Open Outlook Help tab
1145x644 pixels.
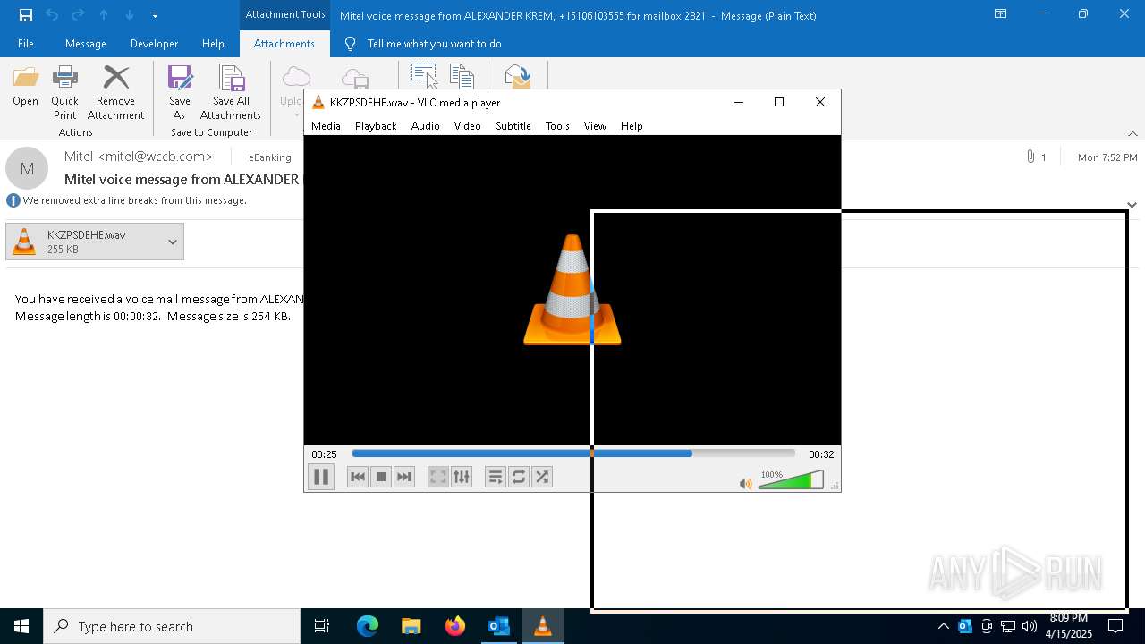(213, 44)
